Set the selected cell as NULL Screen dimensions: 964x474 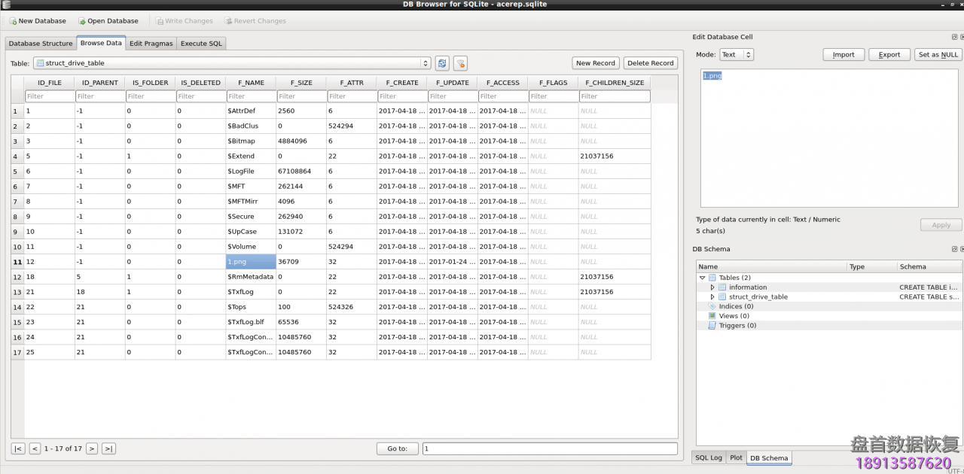(x=938, y=54)
